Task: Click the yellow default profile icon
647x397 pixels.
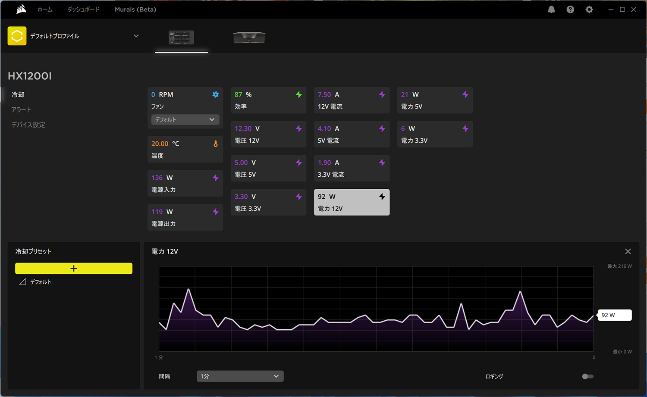Action: click(x=17, y=36)
